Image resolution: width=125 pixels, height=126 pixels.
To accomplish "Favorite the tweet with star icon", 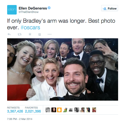I will (x=30, y=34).
